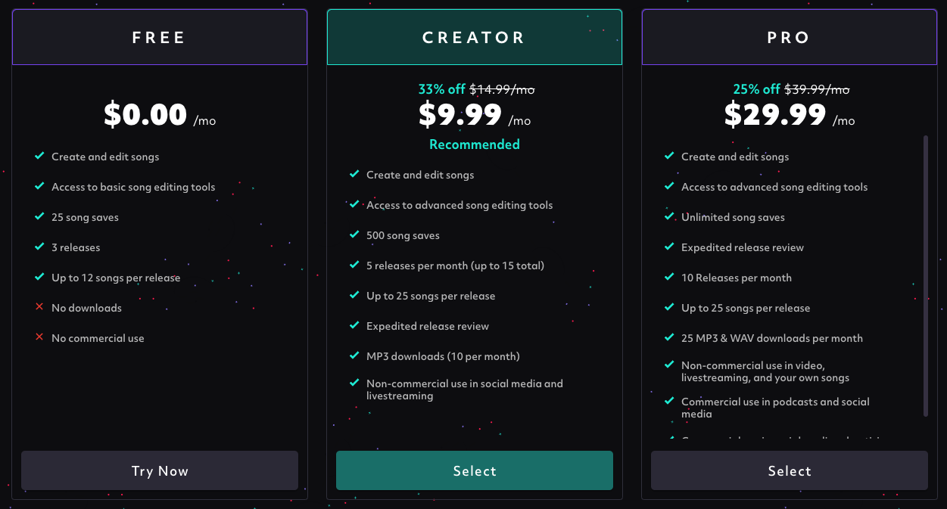Image resolution: width=947 pixels, height=509 pixels.
Task: Click the FREE plan header
Action: 160,37
